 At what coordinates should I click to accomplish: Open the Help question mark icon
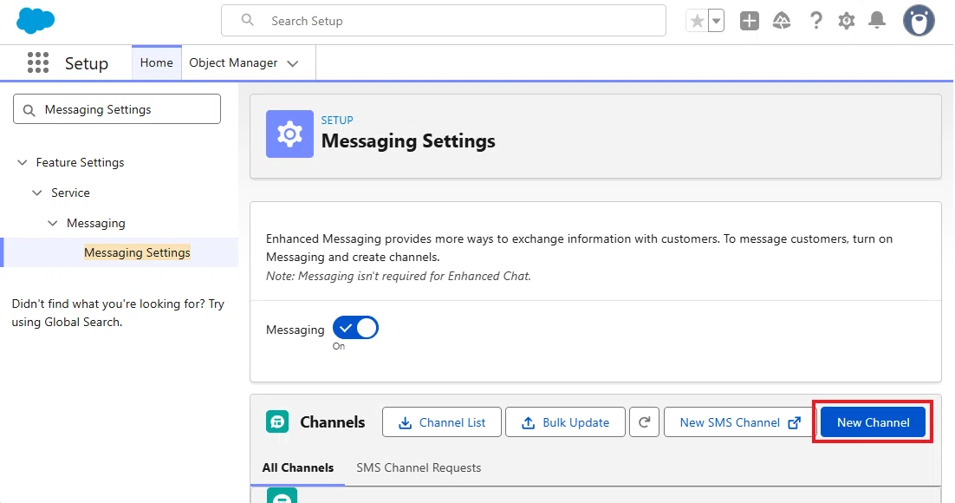(815, 21)
